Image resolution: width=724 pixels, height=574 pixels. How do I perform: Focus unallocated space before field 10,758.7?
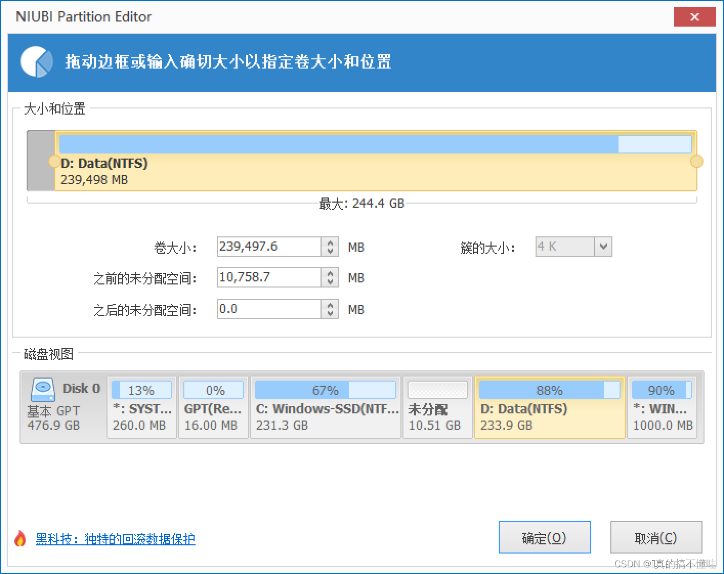pos(269,277)
